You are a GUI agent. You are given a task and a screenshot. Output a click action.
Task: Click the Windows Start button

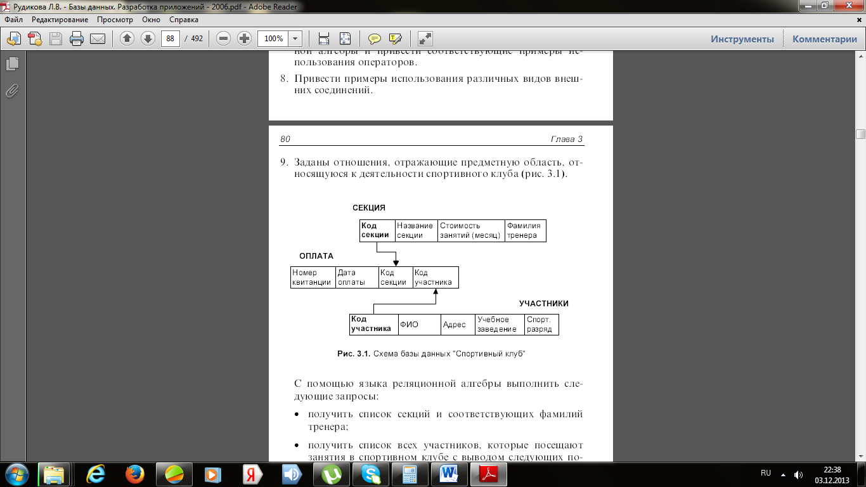[x=16, y=474]
